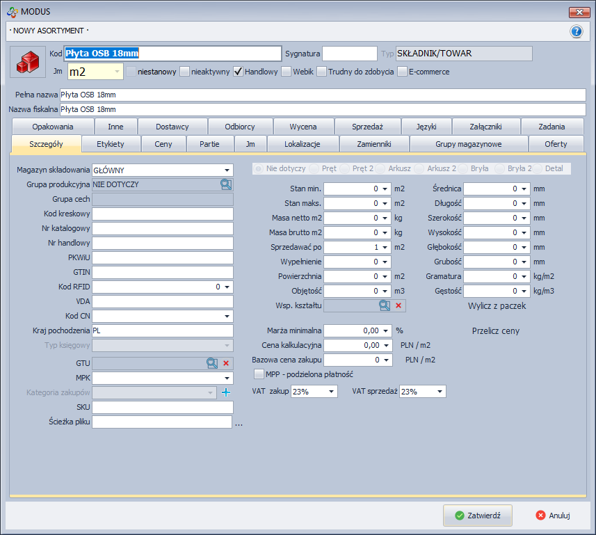The image size is (596, 535).
Task: Click the blue help question mark icon
Action: pyautogui.click(x=576, y=31)
